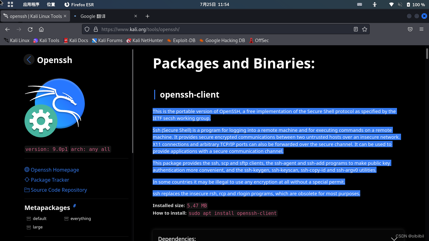Image resolution: width=429 pixels, height=241 pixels.
Task: Open the default metapackage link
Action: coord(40,218)
